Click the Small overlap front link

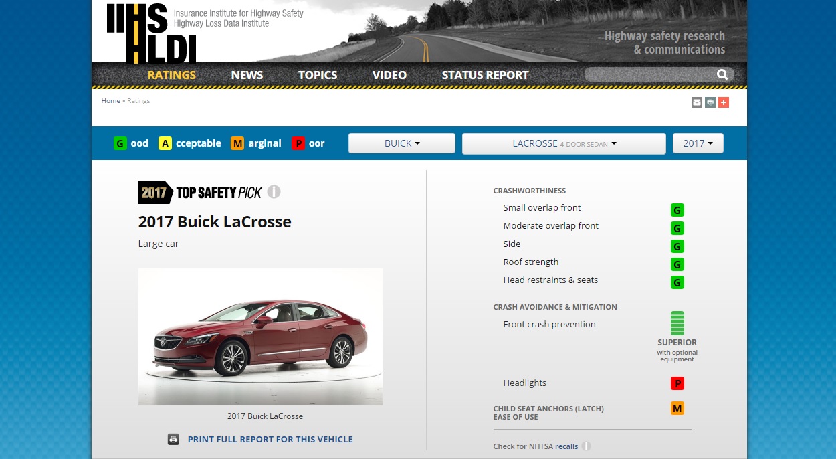[542, 208]
